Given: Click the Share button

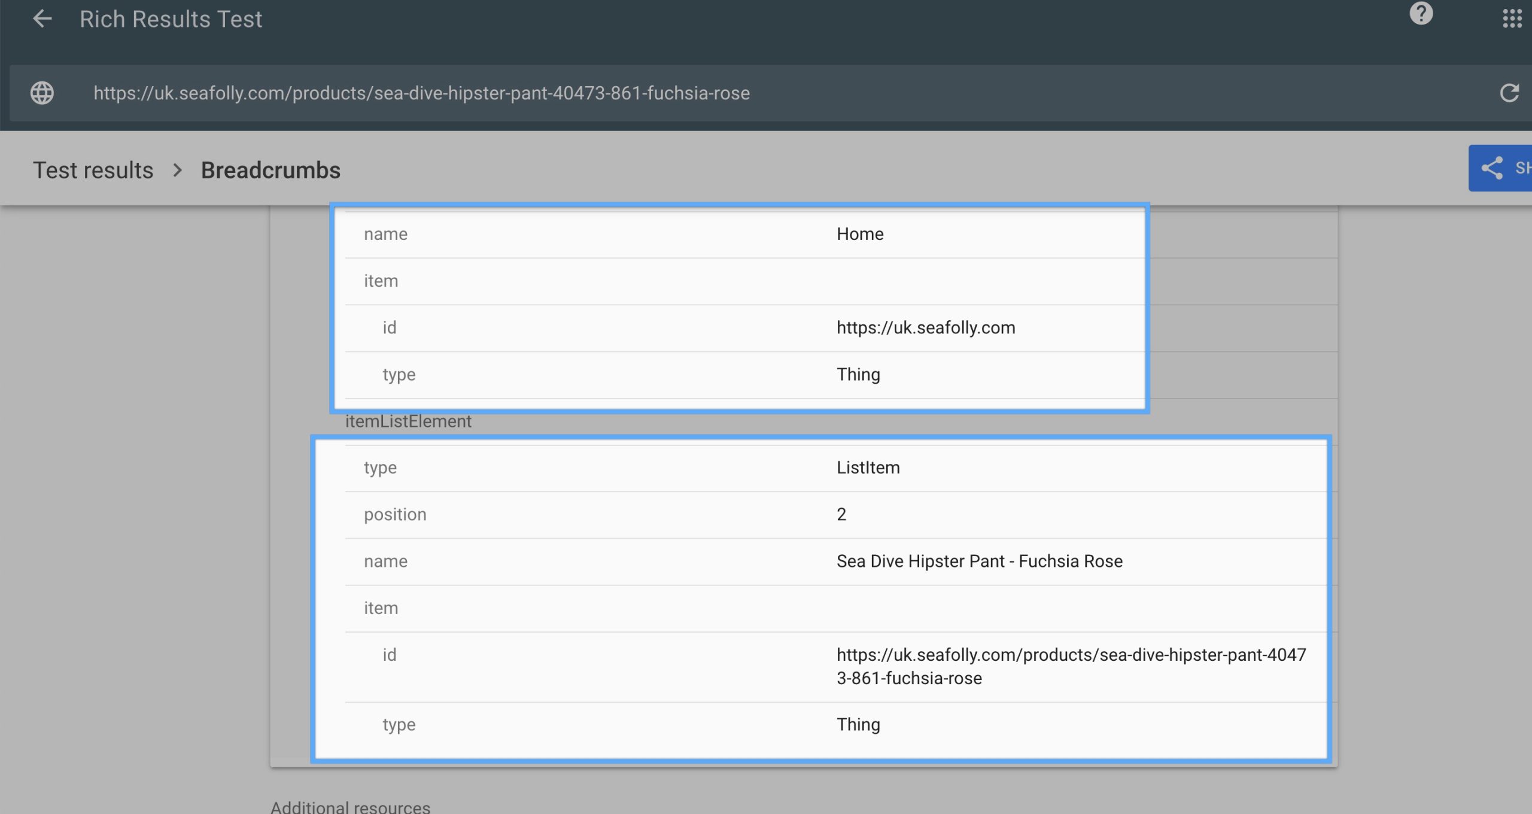Looking at the screenshot, I should tap(1500, 168).
